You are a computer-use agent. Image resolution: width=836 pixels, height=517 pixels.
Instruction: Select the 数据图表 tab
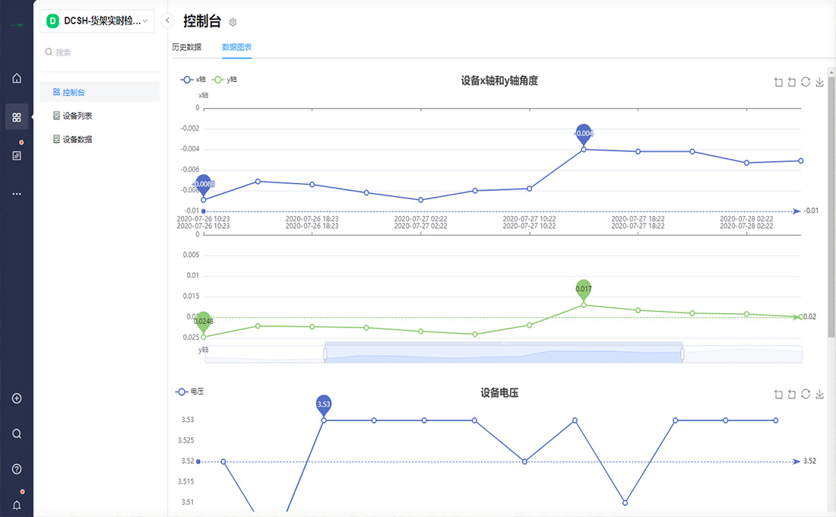click(237, 47)
